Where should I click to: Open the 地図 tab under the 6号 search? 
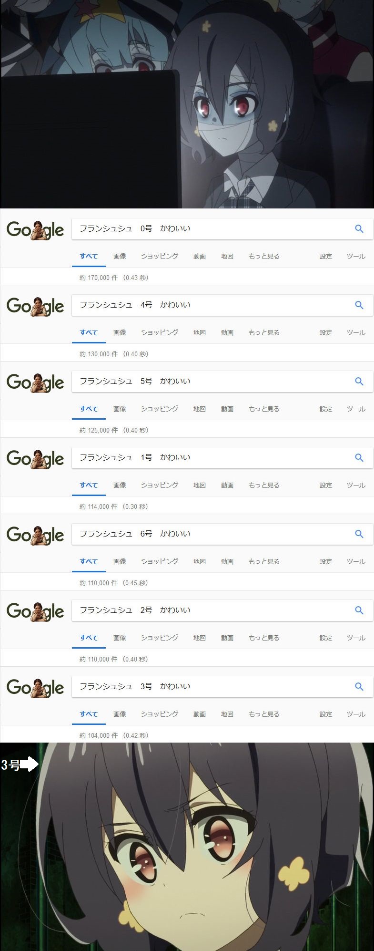coord(200,561)
